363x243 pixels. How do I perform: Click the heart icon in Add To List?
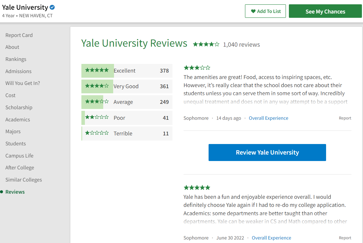click(x=253, y=11)
